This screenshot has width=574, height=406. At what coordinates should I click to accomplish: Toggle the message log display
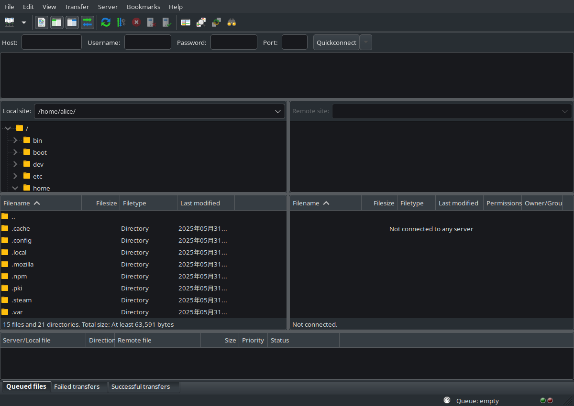pyautogui.click(x=42, y=22)
